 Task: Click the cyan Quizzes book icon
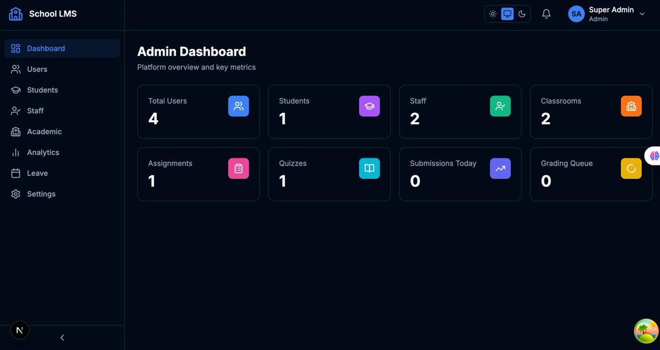[x=370, y=168]
